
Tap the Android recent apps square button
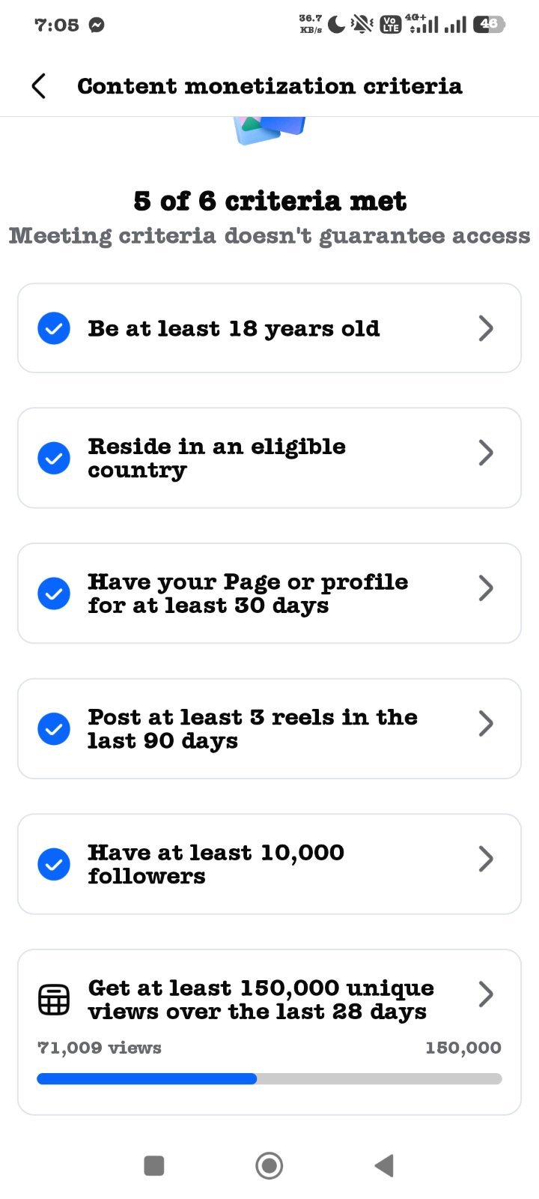[x=154, y=1166]
